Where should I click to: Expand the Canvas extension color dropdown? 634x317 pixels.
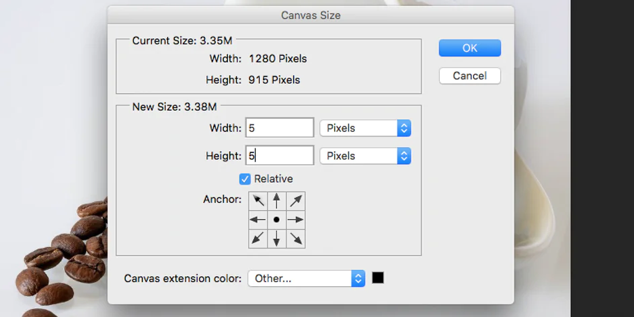click(x=306, y=278)
